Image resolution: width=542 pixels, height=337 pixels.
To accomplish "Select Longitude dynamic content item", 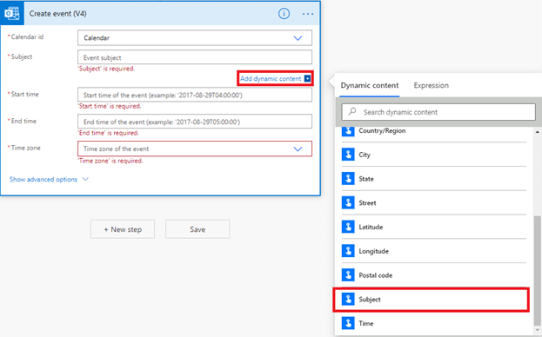I will 434,251.
